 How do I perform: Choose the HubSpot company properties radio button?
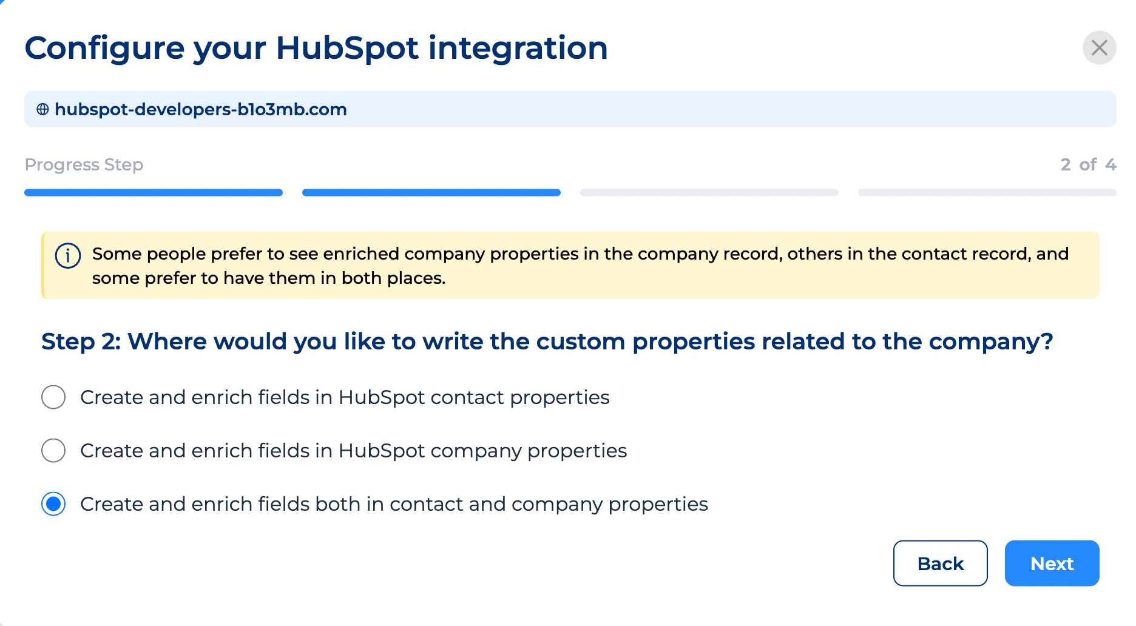(53, 451)
